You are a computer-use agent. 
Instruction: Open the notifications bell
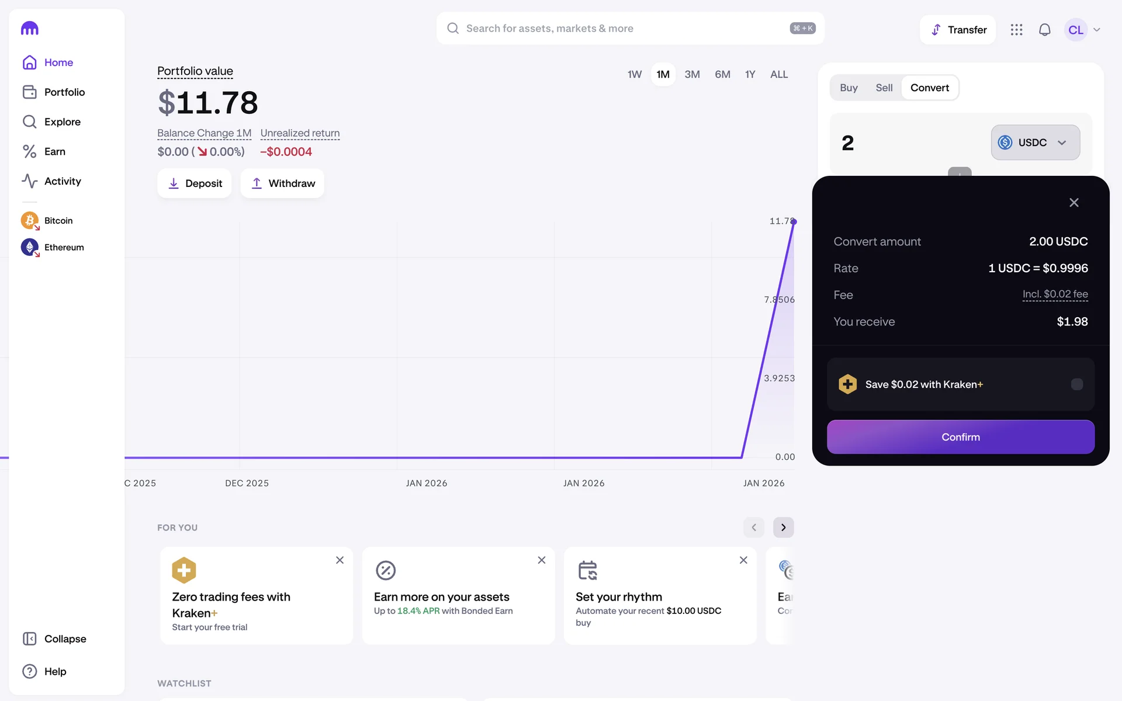tap(1044, 30)
